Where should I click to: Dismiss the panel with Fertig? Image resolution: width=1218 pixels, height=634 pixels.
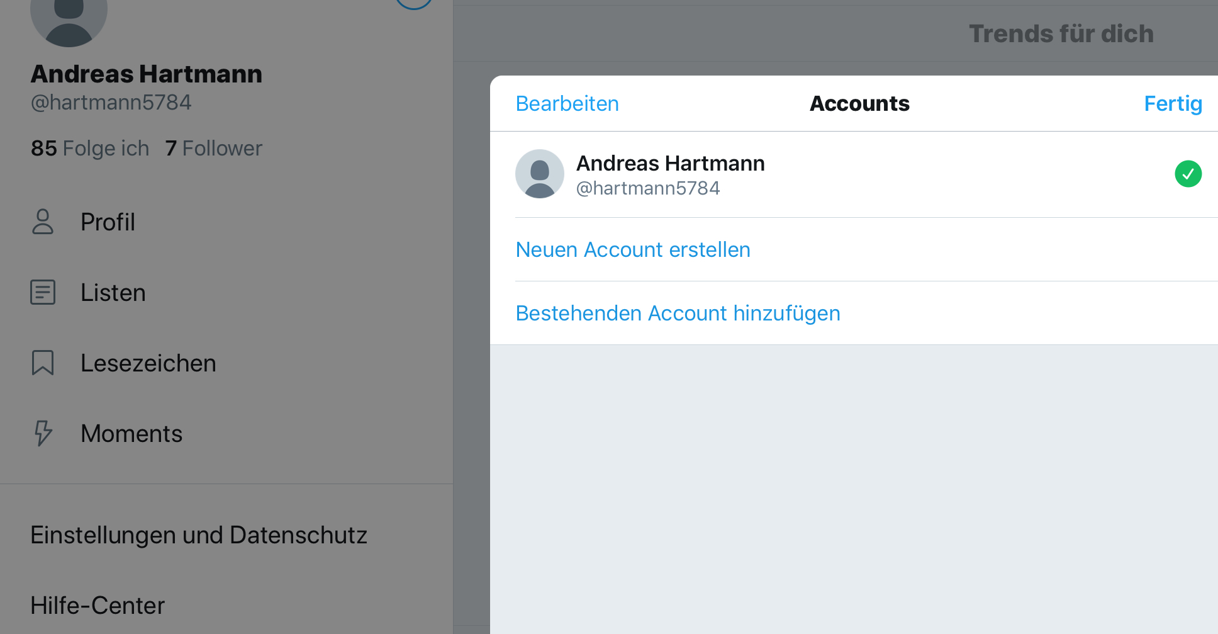pyautogui.click(x=1173, y=103)
